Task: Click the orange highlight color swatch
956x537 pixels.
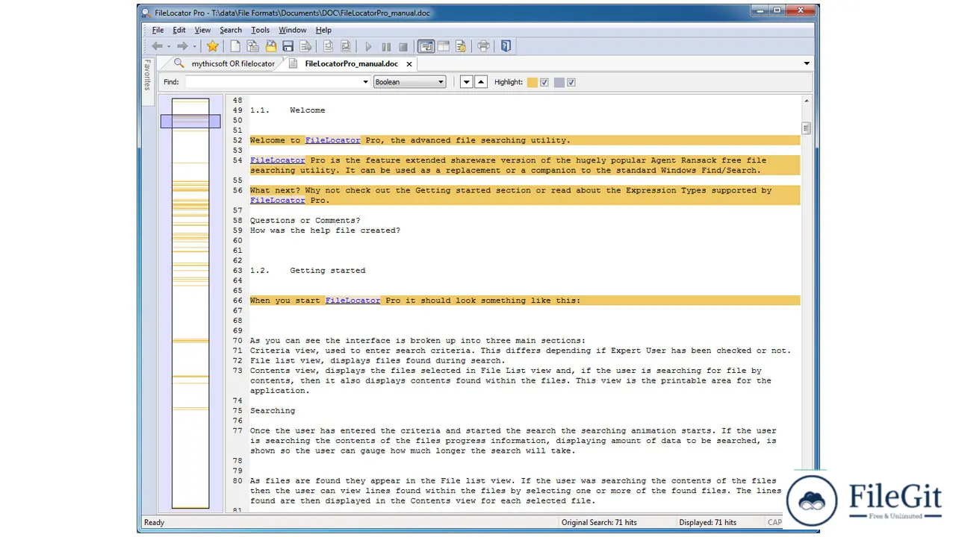Action: 533,82
